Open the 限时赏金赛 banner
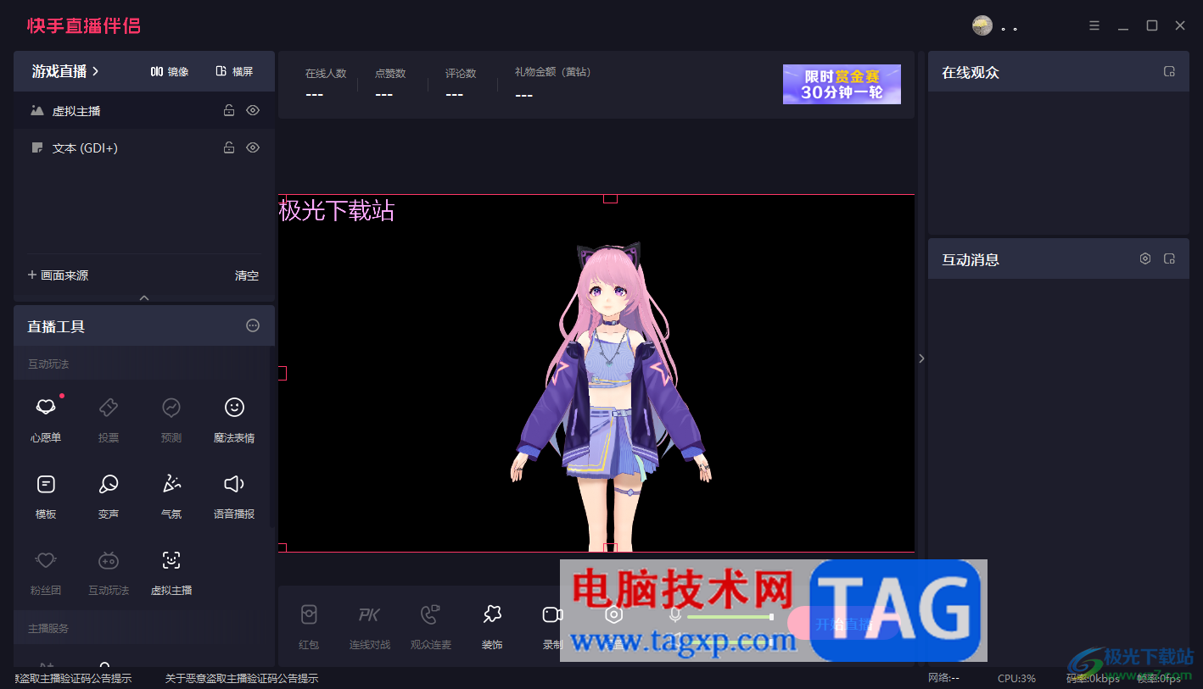This screenshot has width=1203, height=689. [x=842, y=84]
